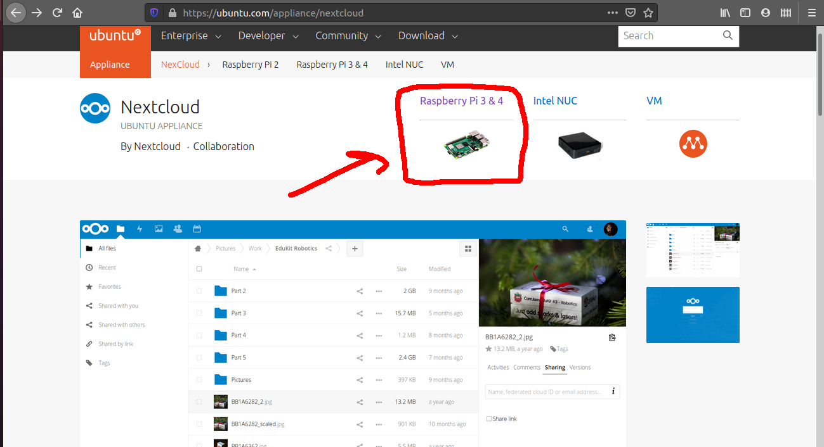Tick the checkbox for Pictures folder

pos(199,380)
